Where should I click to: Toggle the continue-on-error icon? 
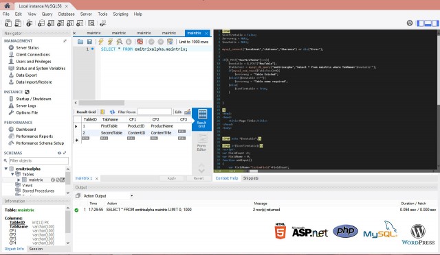[x=140, y=42]
